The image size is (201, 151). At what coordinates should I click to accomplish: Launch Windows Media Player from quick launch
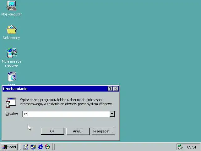[47, 147]
